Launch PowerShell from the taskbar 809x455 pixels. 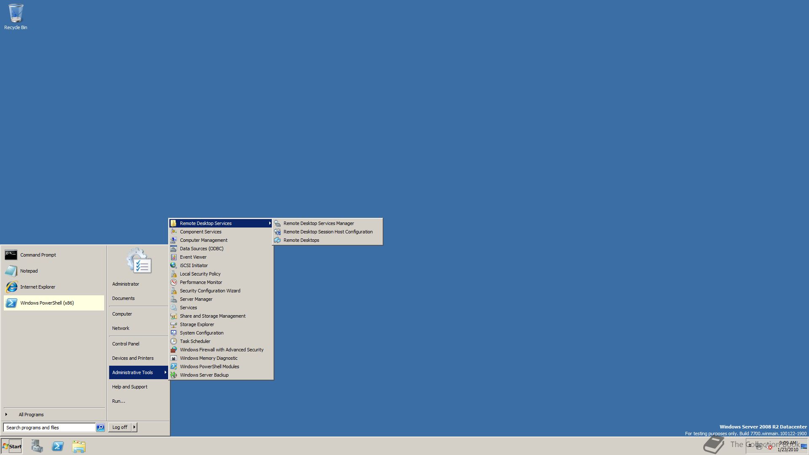click(58, 446)
